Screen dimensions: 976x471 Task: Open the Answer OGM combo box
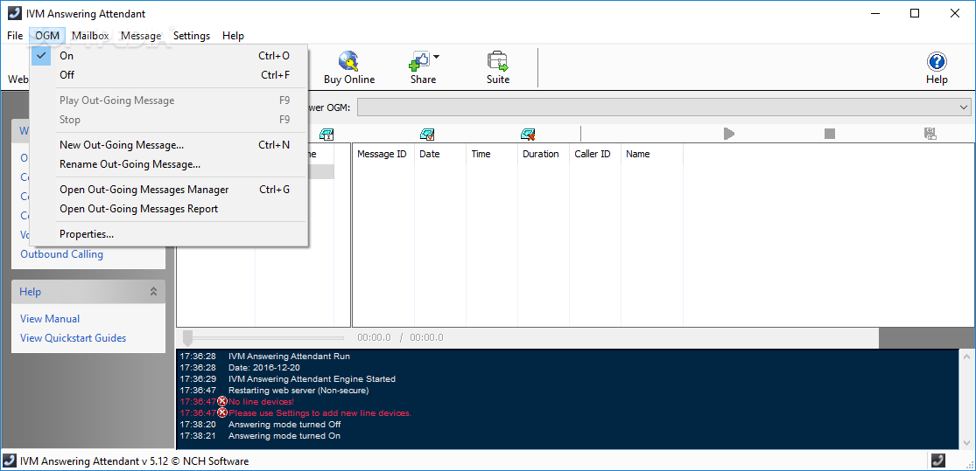point(664,107)
